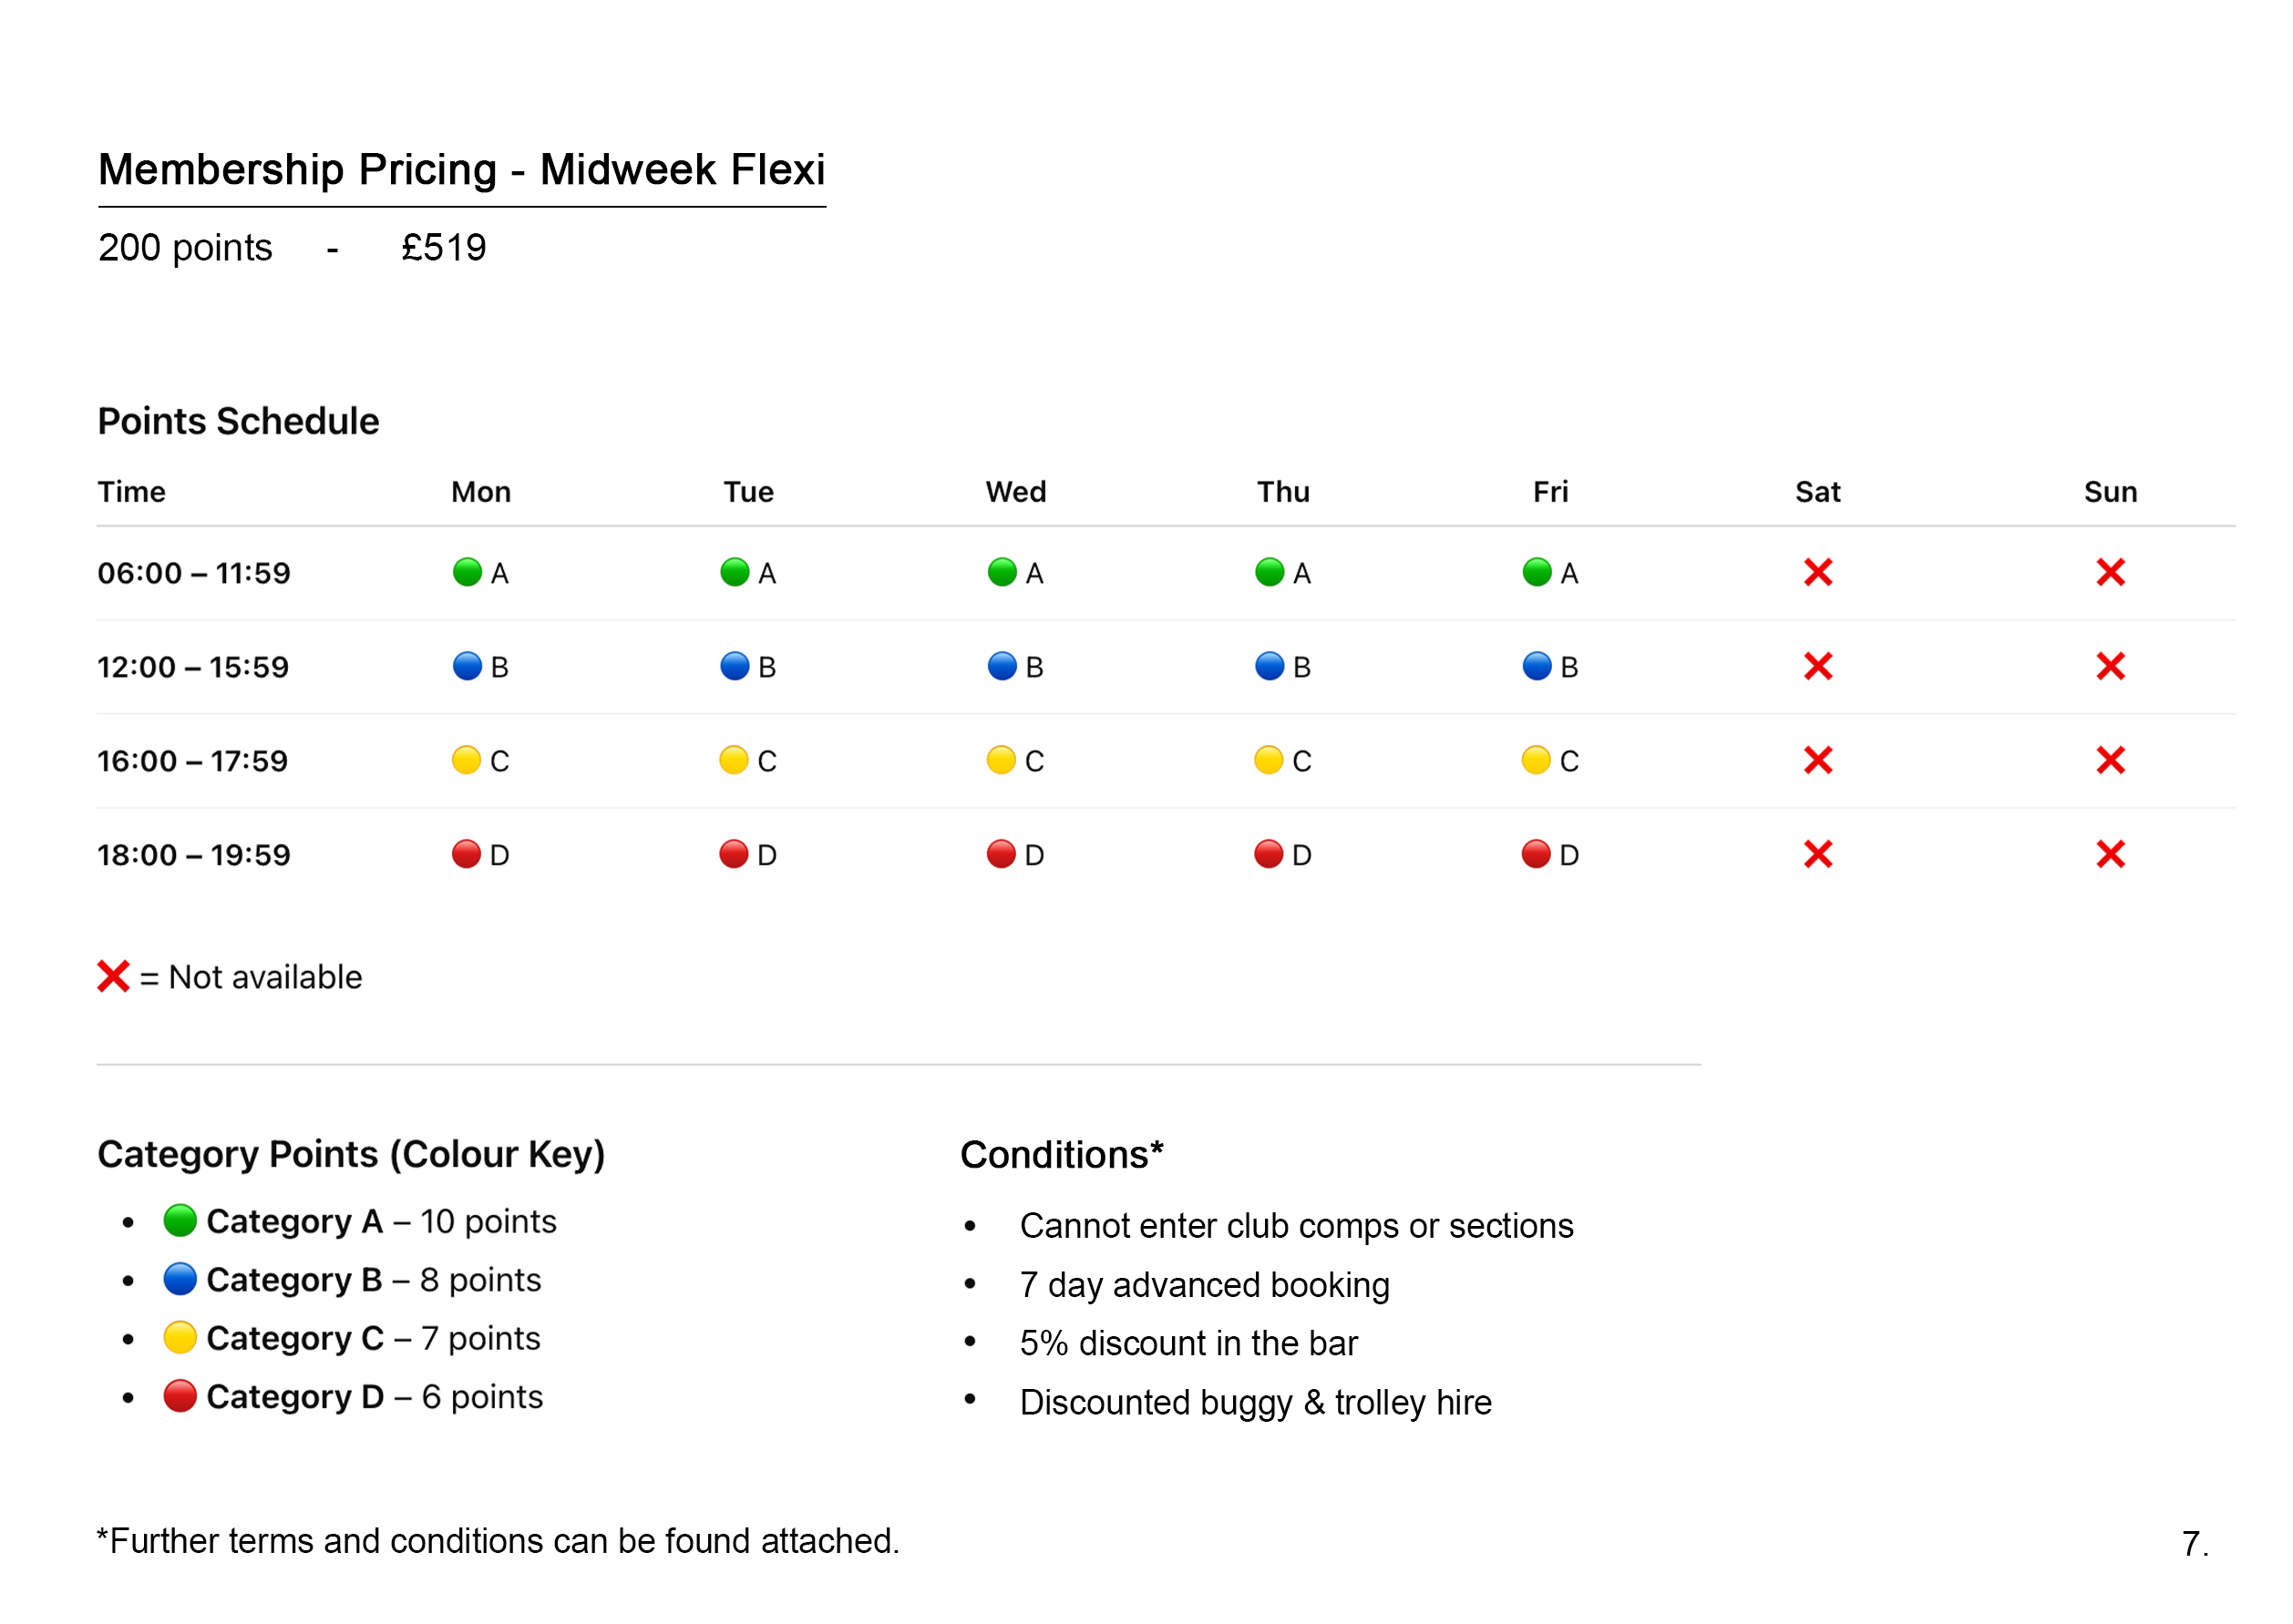This screenshot has height=1624, width=2293.
Task: Click the "12:00 – 15:59" time row label
Action: [193, 667]
